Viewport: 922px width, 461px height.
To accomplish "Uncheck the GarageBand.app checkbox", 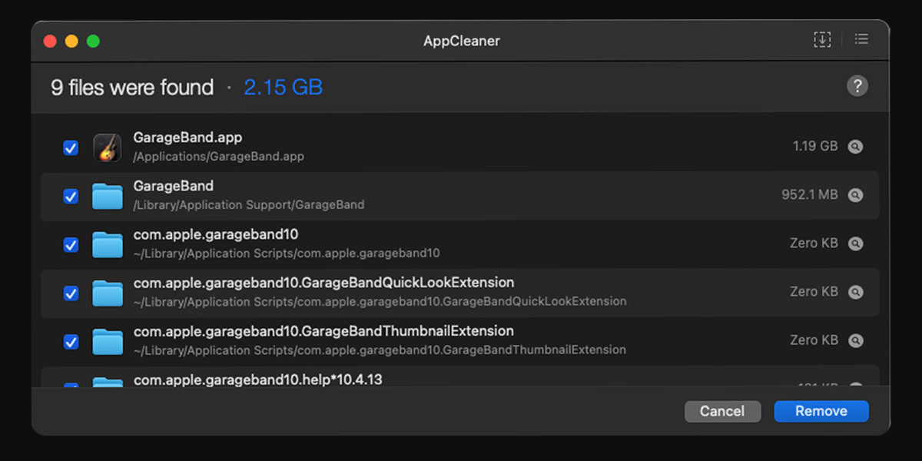I will [x=71, y=148].
